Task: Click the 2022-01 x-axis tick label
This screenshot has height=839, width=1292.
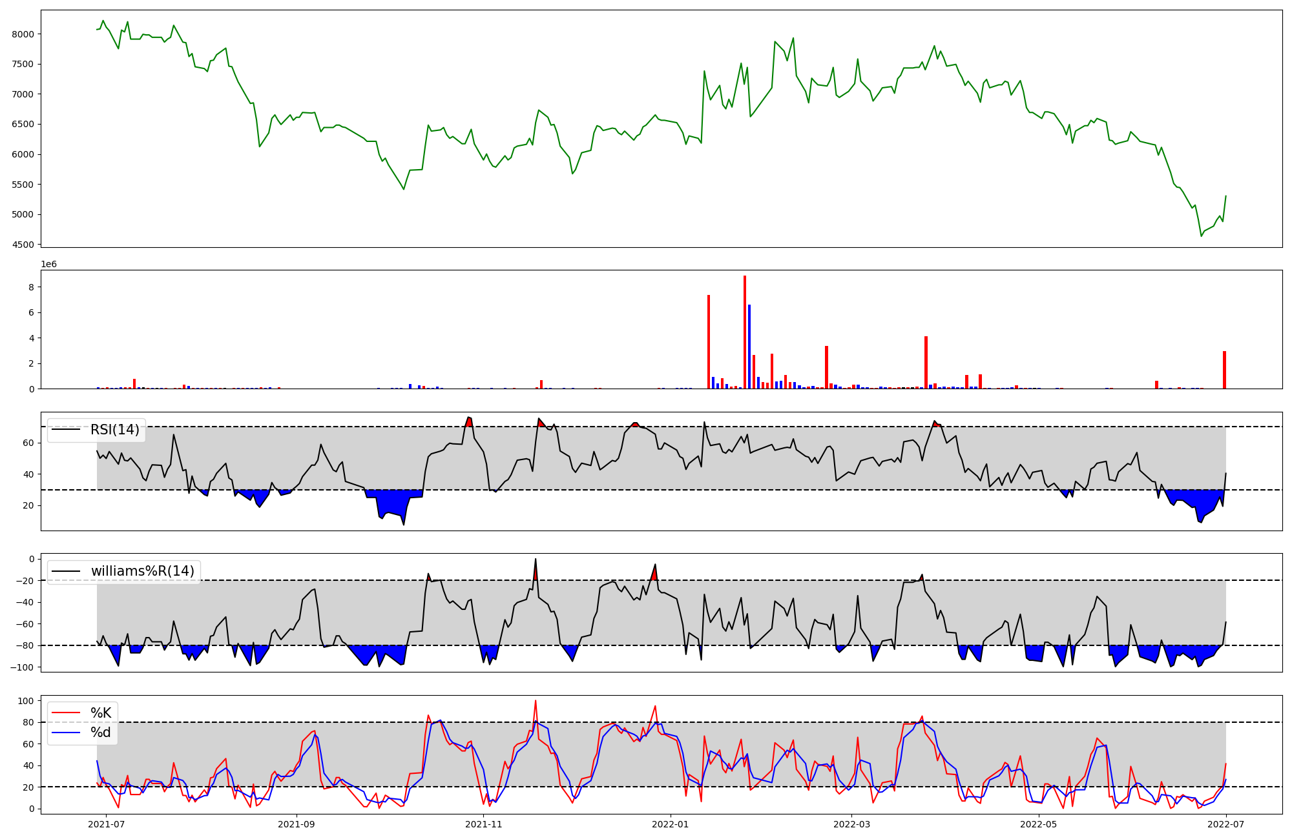Action: [x=671, y=824]
